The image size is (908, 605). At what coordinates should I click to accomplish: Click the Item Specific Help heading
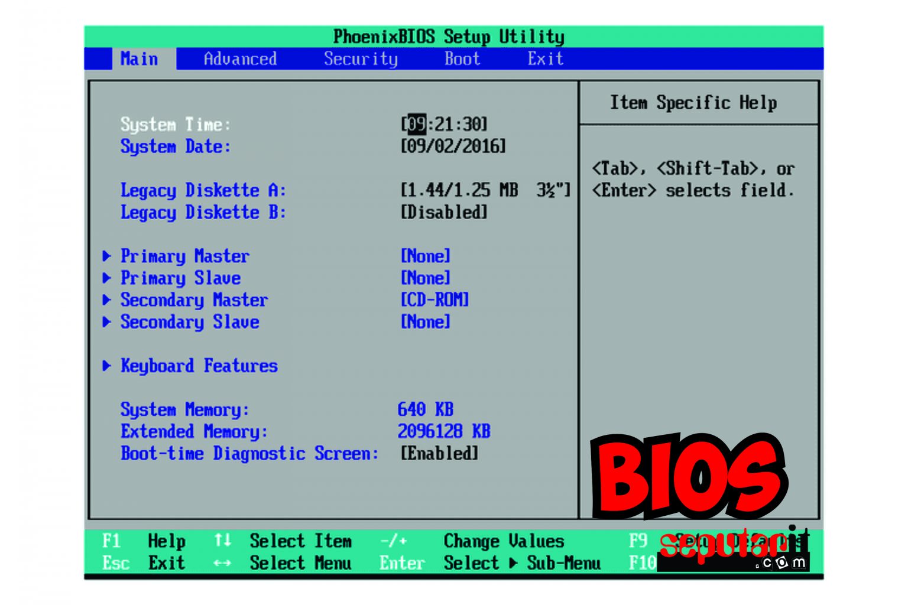tap(693, 103)
